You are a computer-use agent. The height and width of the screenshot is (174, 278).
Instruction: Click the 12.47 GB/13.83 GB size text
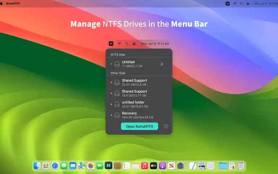[x=135, y=106]
